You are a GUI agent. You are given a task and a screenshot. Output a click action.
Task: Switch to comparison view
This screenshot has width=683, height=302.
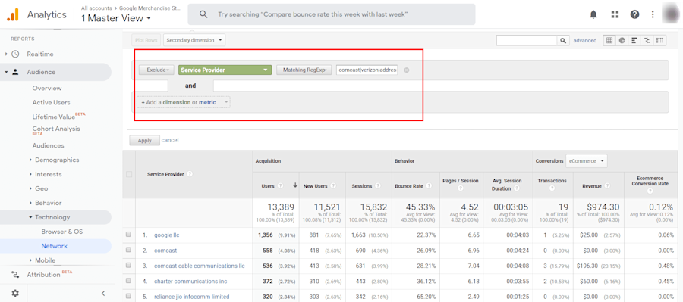[x=647, y=40]
